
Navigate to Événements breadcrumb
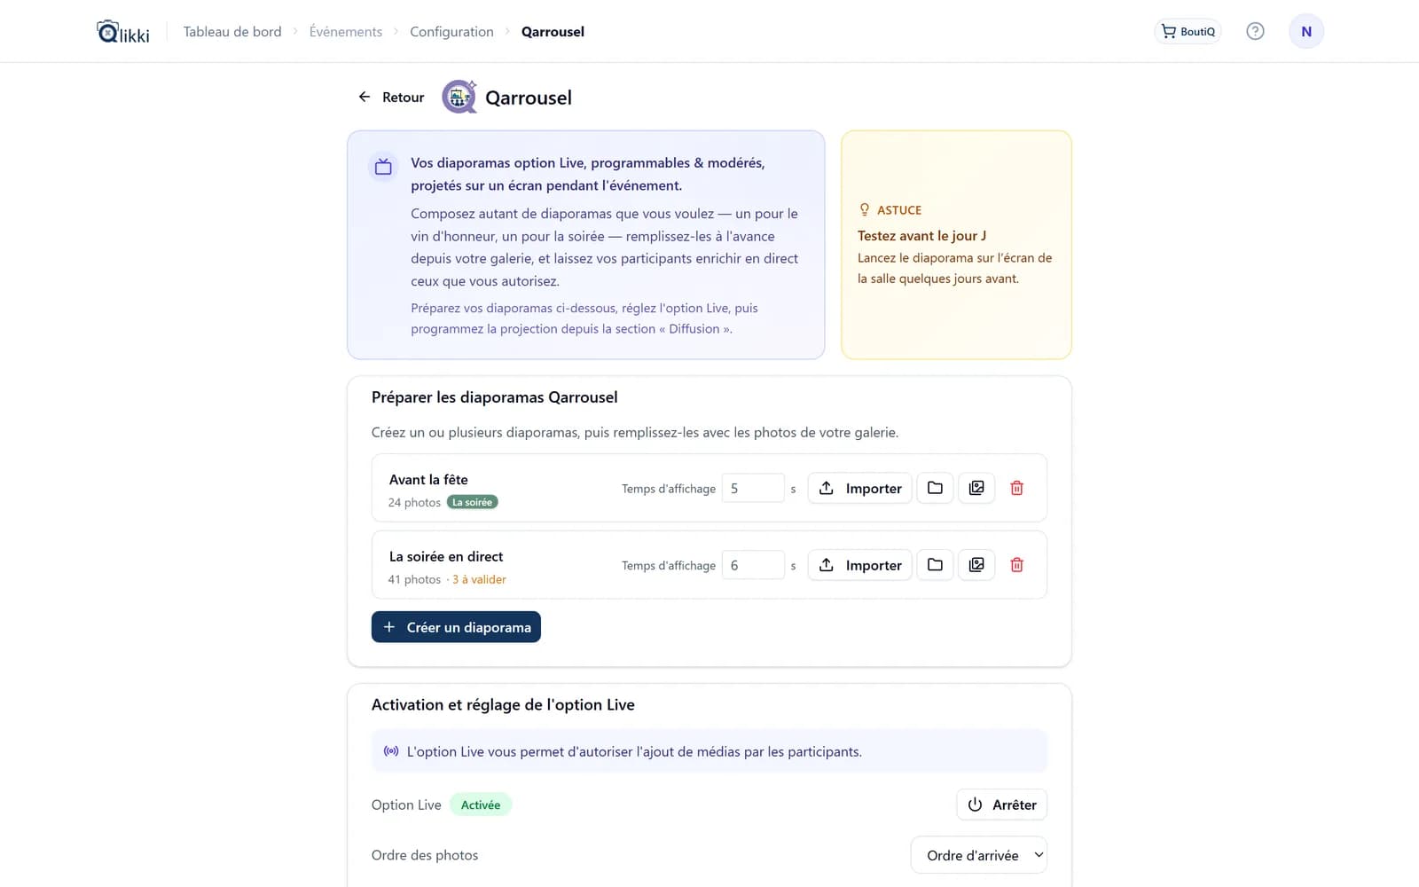point(346,32)
